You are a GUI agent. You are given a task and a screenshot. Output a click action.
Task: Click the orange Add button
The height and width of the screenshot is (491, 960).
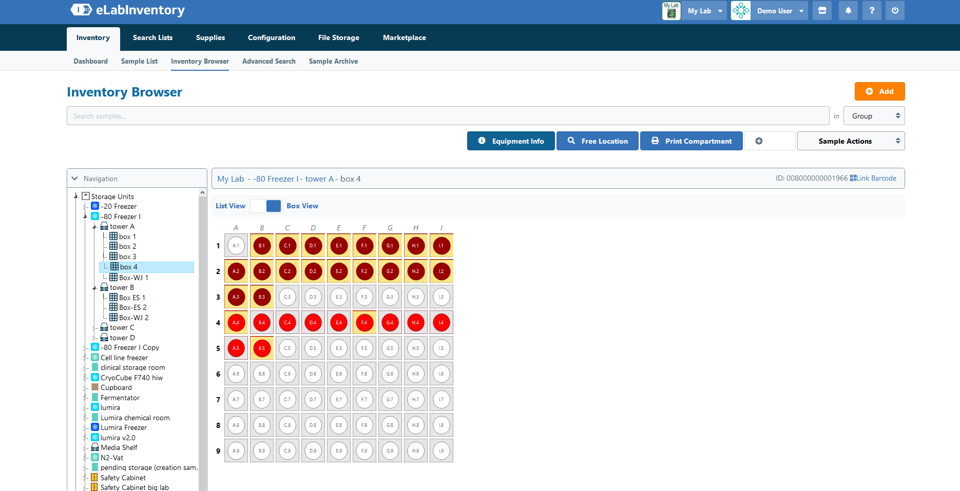879,91
